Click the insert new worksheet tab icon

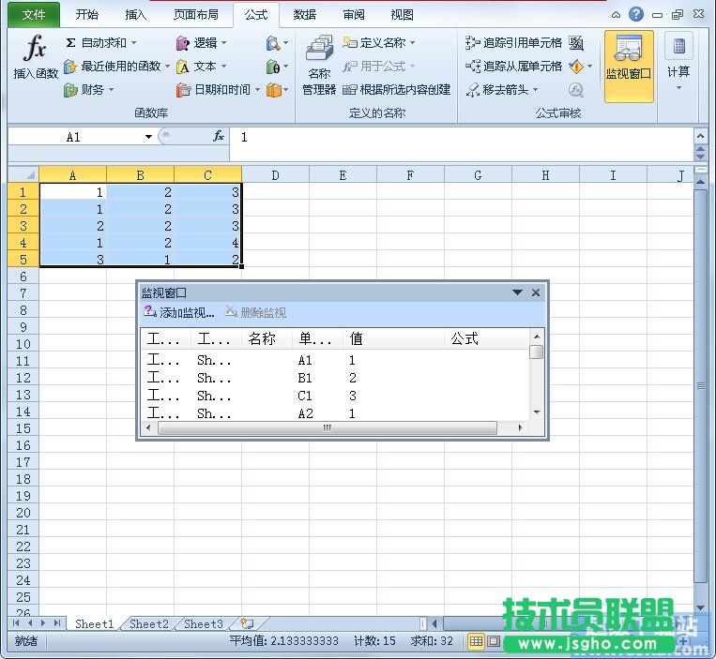pos(247,623)
